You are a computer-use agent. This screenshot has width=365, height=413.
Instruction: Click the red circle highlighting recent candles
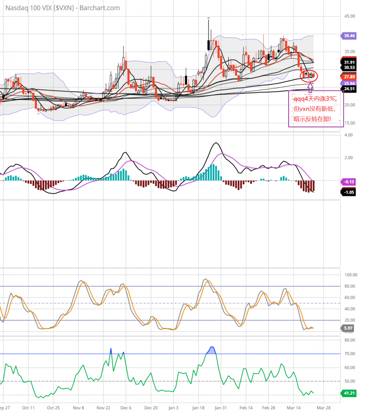[x=310, y=75]
